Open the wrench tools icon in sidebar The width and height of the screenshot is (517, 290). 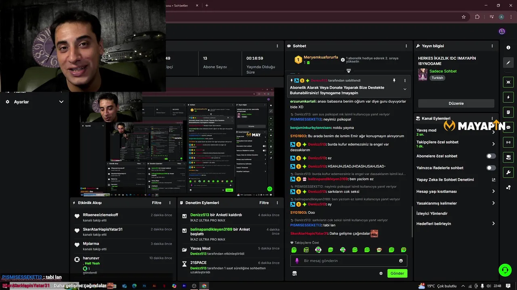coord(508,172)
